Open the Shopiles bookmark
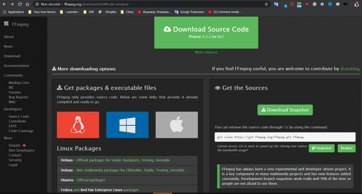The height and width of the screenshot is (194, 362). click(x=107, y=12)
